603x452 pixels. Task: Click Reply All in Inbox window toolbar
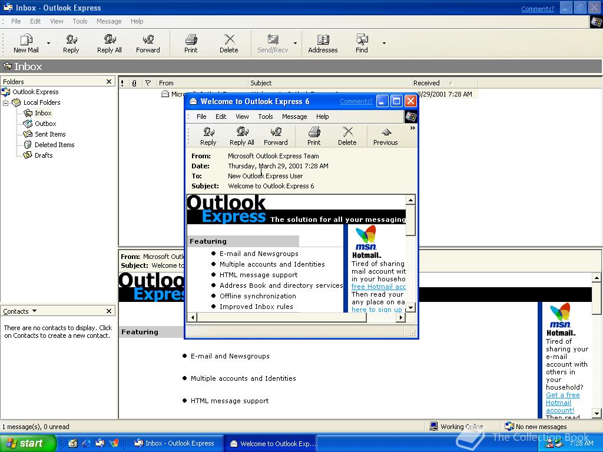[109, 44]
